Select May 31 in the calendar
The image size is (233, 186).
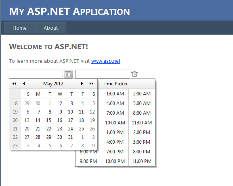click(x=70, y=137)
